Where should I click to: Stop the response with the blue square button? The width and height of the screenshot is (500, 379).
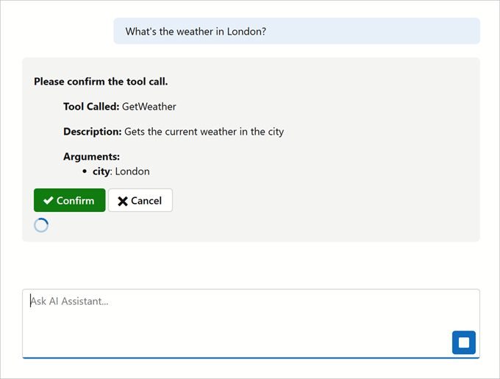click(463, 342)
